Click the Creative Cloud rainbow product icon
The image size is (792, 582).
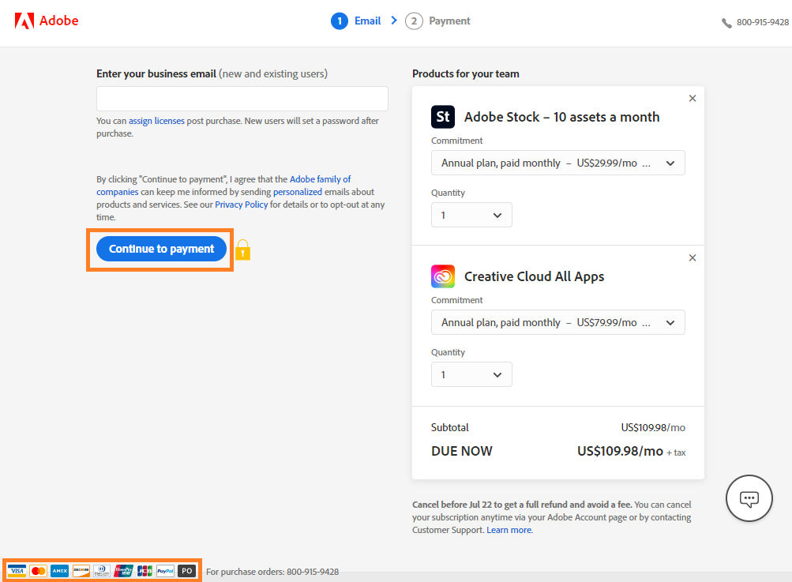[442, 276]
